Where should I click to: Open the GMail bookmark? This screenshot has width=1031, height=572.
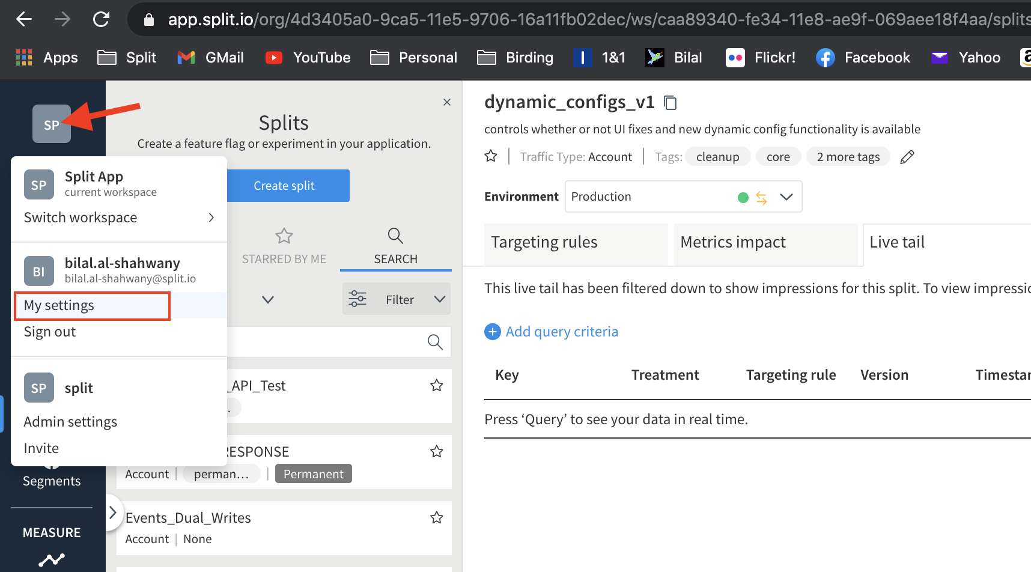[x=210, y=58]
